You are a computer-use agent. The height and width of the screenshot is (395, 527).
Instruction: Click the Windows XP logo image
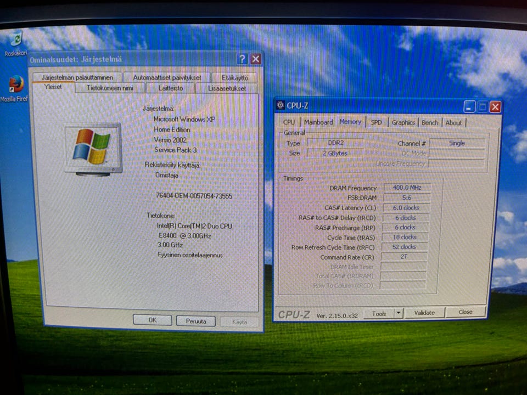(92, 149)
